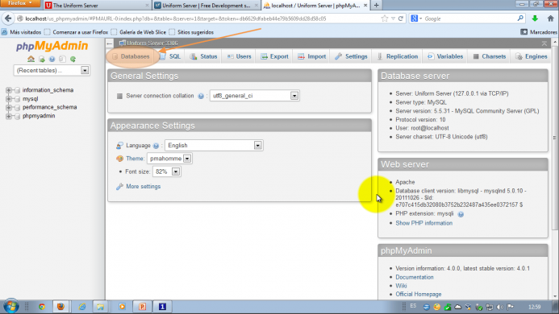Screen dimensions: 559x314
Task: Click the reload navigation frame icon
Action: tap(73, 59)
